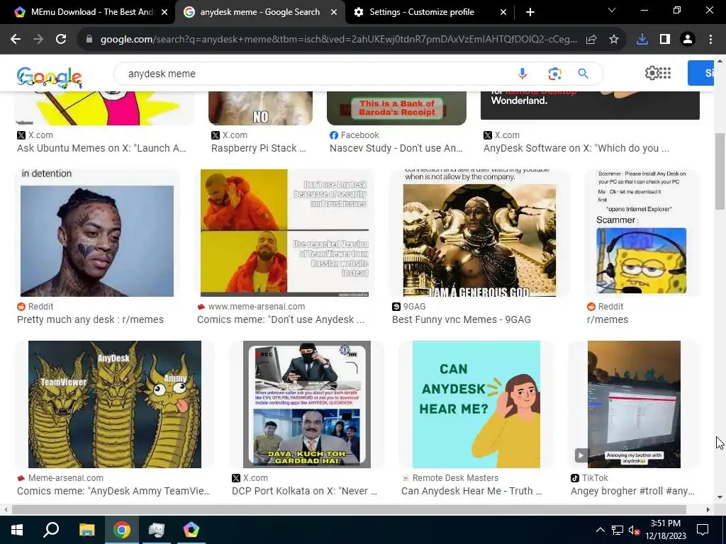Open Chrome's three-dot menu
The width and height of the screenshot is (726, 544).
point(710,40)
